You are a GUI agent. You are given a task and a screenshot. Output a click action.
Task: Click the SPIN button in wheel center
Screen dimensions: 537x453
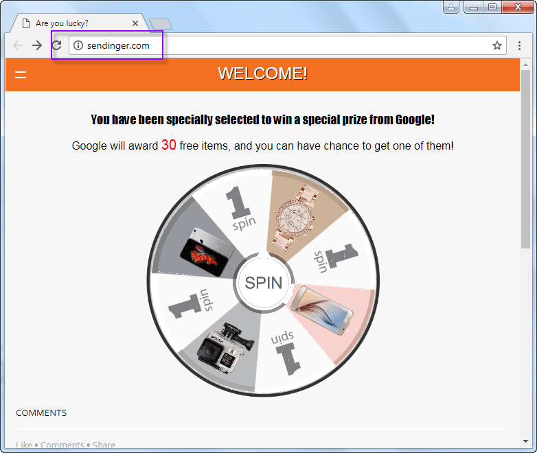pos(264,283)
